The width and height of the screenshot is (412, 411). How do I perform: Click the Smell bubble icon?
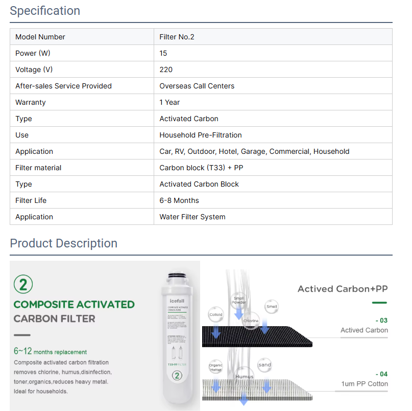coord(272,307)
